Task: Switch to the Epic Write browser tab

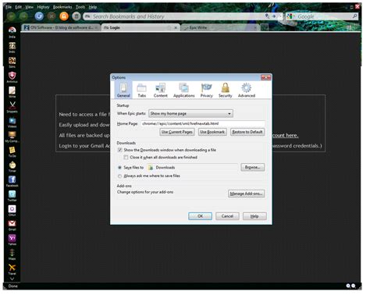Action: 221,27
